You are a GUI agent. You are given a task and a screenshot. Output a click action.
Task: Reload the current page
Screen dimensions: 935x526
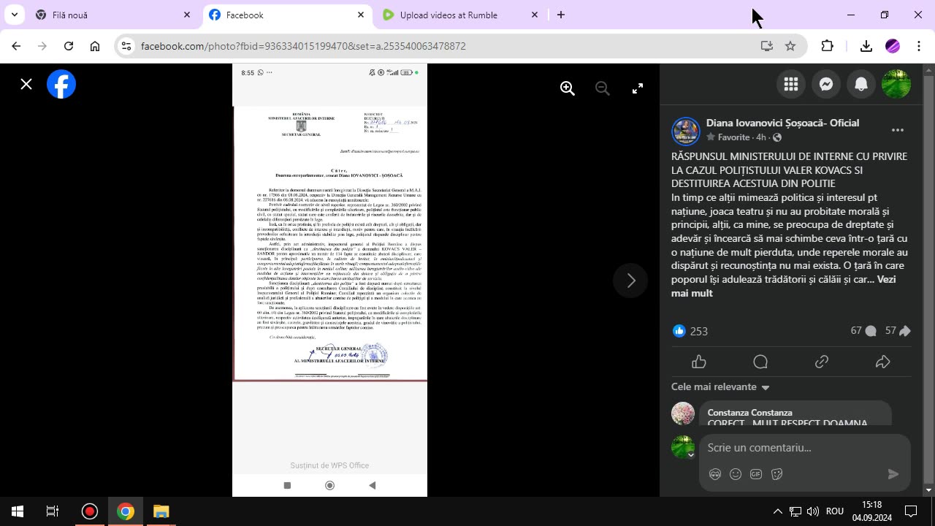point(69,46)
